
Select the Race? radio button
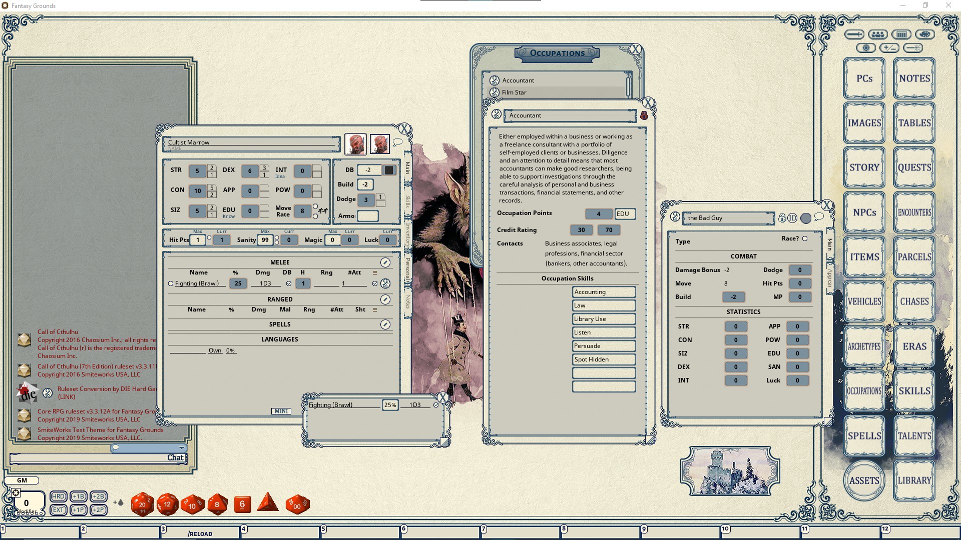[805, 238]
